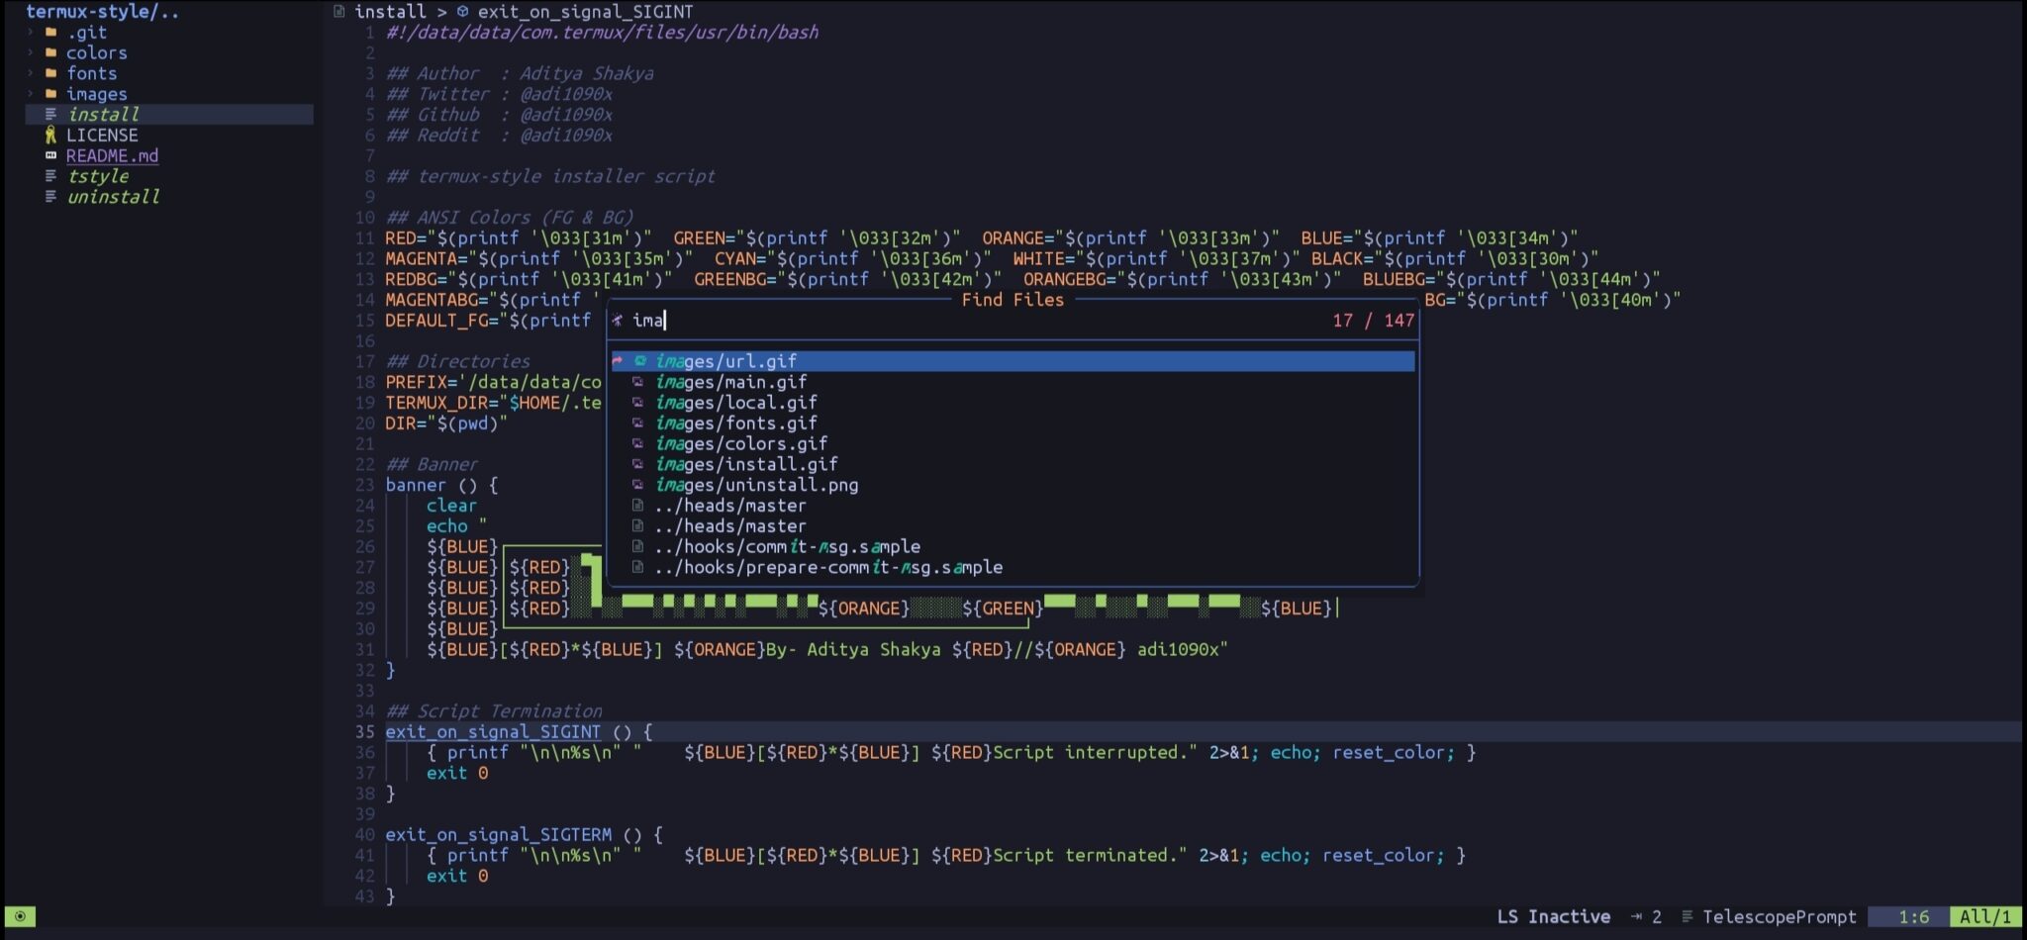
Task: Click the tab-width indicator in status bar
Action: click(x=1646, y=916)
